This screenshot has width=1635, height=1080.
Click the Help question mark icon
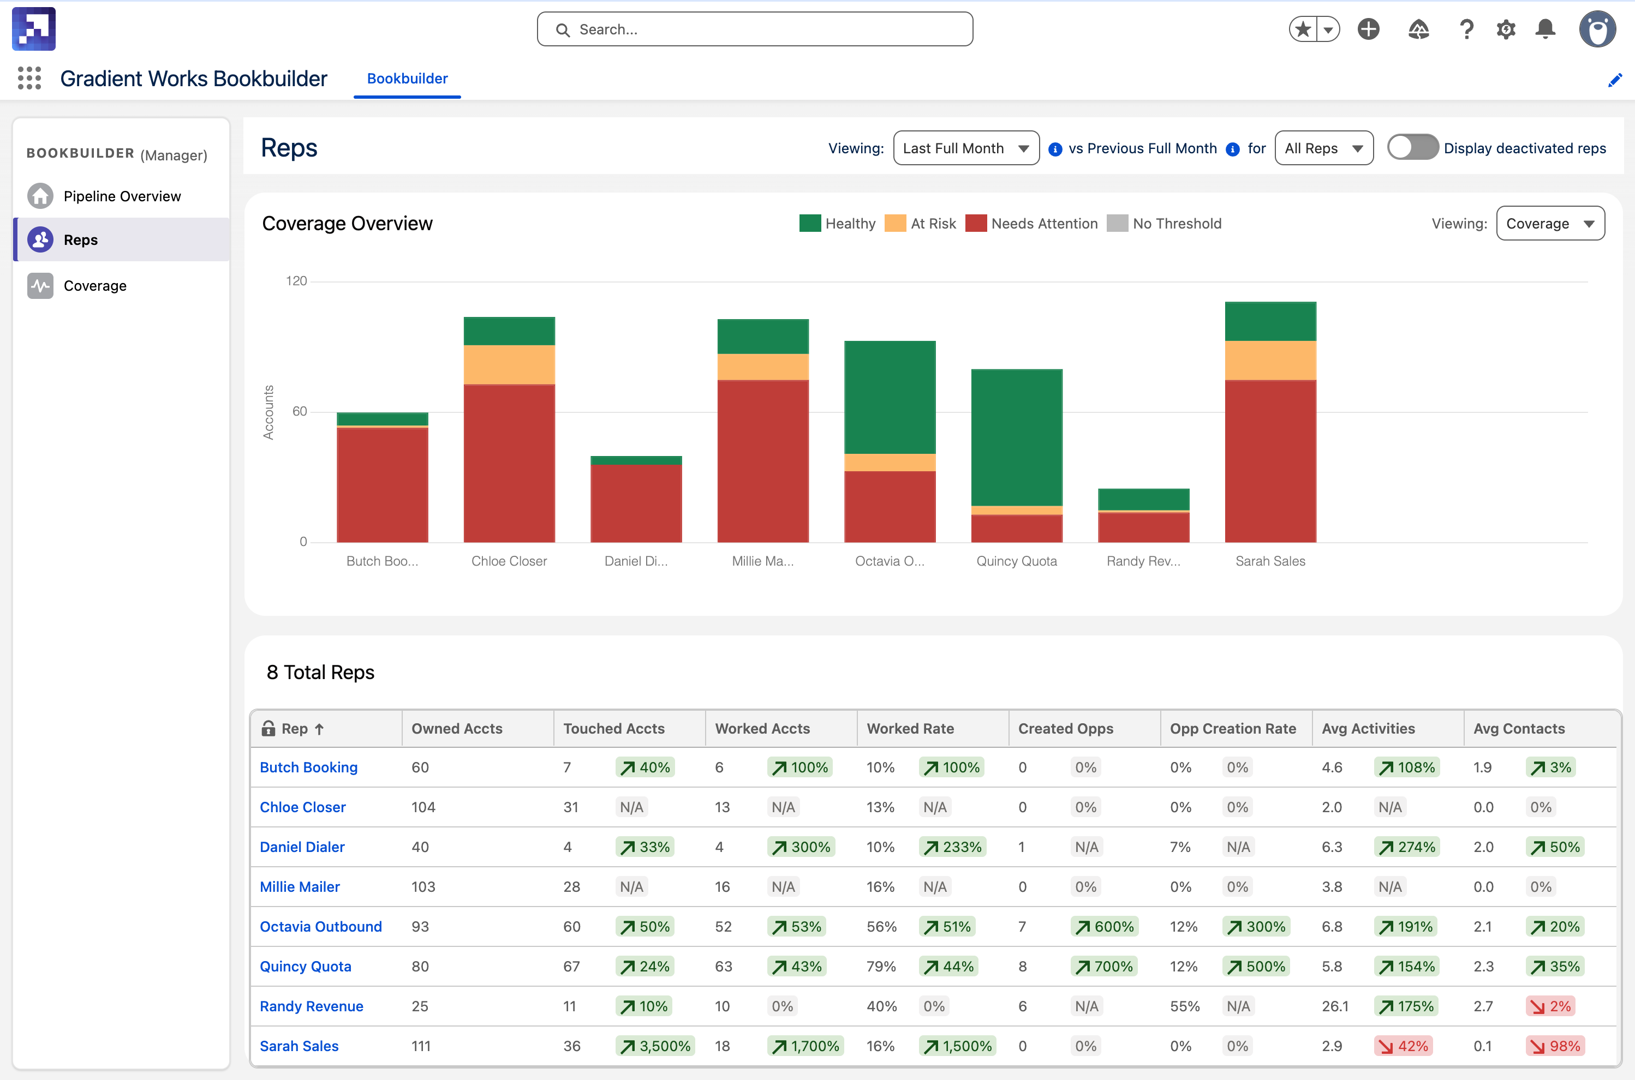point(1466,29)
